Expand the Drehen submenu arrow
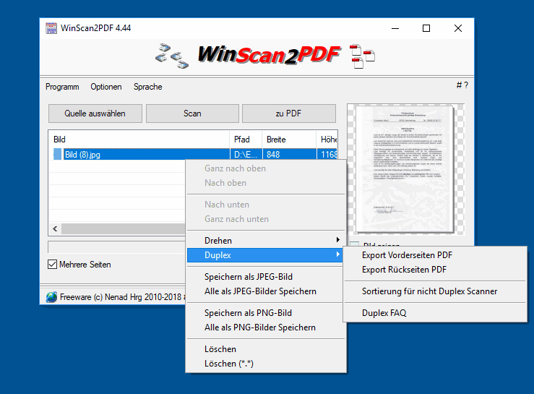The image size is (534, 394). pos(338,240)
